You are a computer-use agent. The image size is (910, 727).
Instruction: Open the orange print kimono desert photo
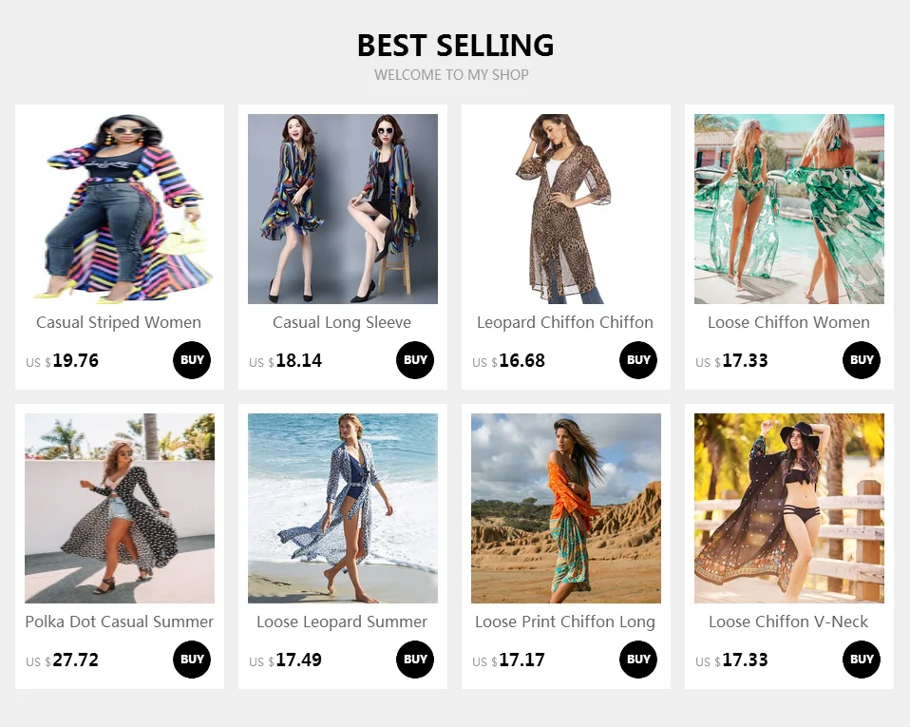pos(566,508)
